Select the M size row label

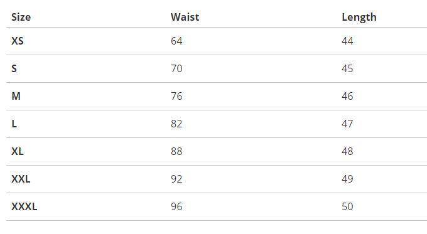pos(16,97)
